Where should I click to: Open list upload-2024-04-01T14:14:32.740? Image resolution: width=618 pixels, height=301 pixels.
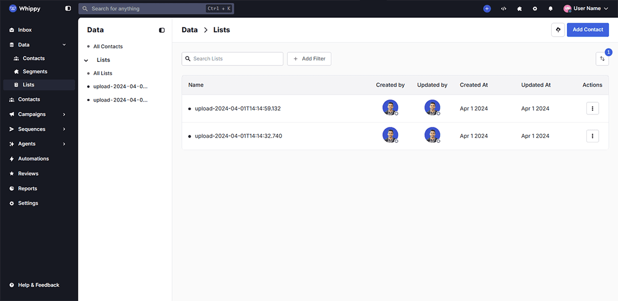(238, 136)
